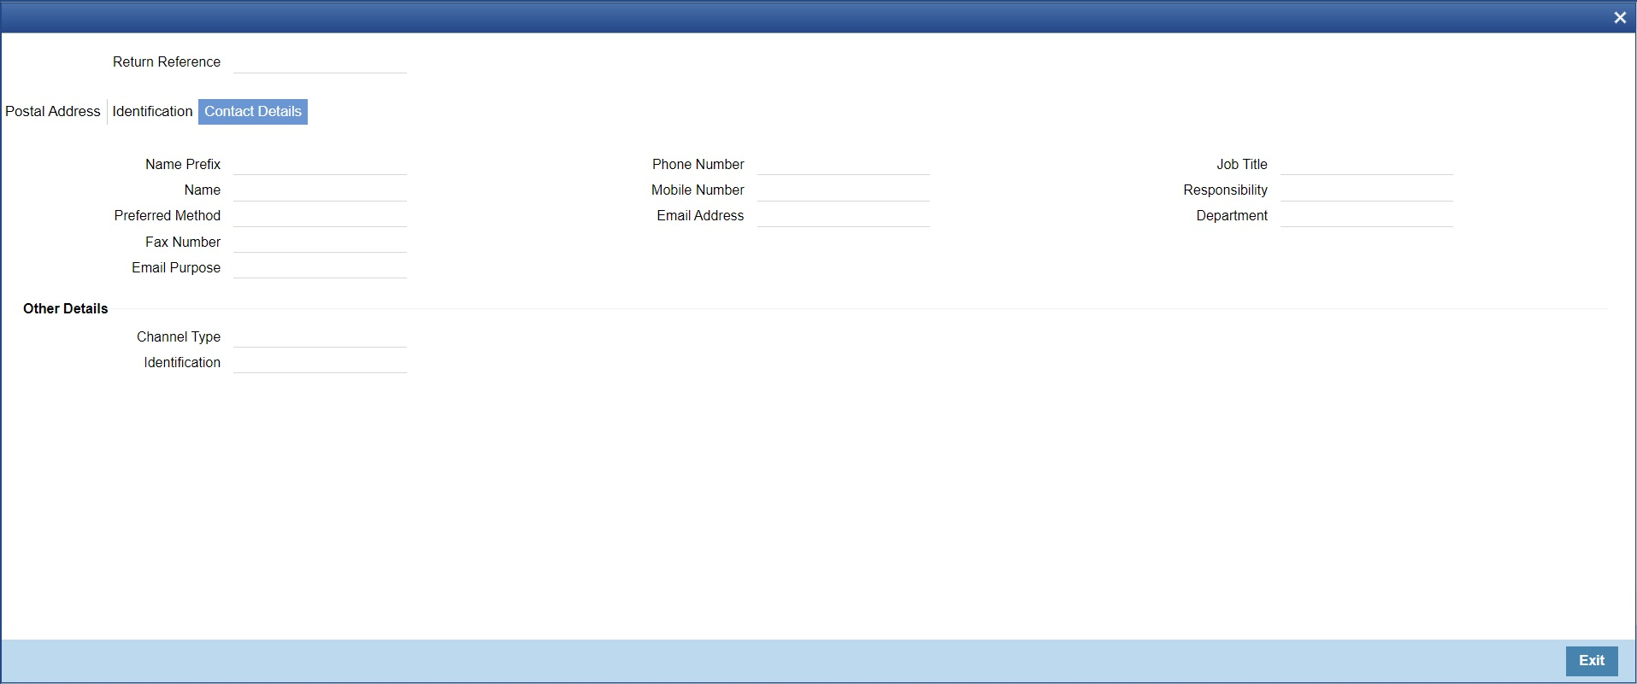Click the Email Address label
1637x684 pixels.
700,215
